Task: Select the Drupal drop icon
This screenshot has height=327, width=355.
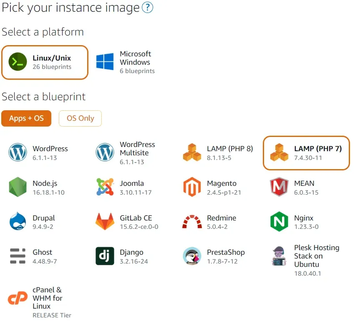Action: tap(18, 221)
